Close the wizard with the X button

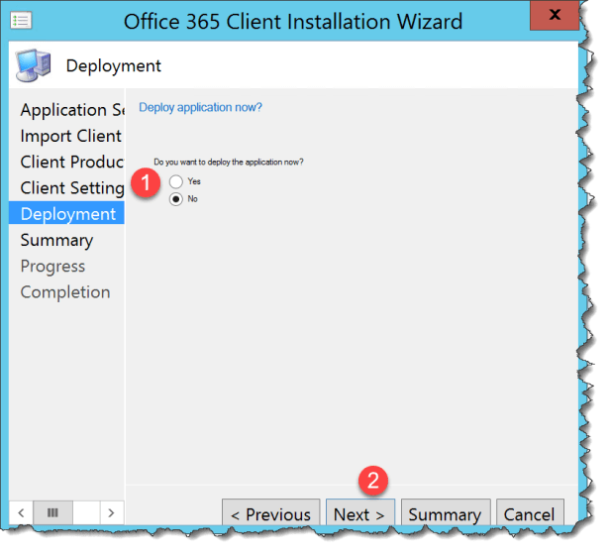coord(554,15)
